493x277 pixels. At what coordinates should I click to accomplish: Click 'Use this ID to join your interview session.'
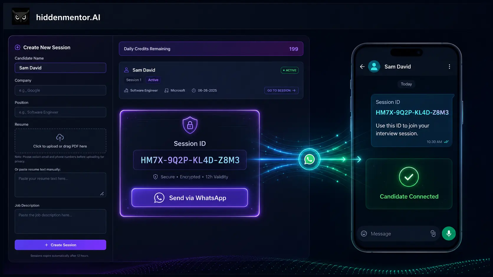402,130
